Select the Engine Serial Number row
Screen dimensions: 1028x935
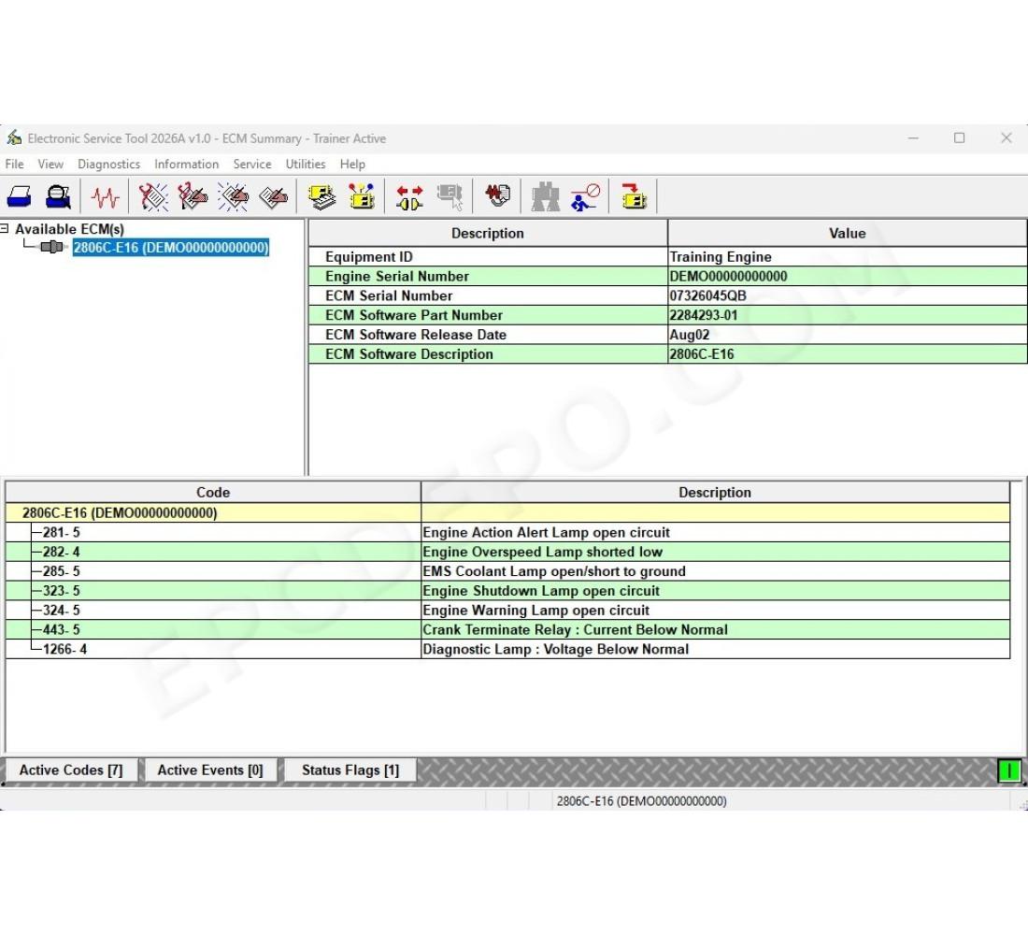point(667,276)
